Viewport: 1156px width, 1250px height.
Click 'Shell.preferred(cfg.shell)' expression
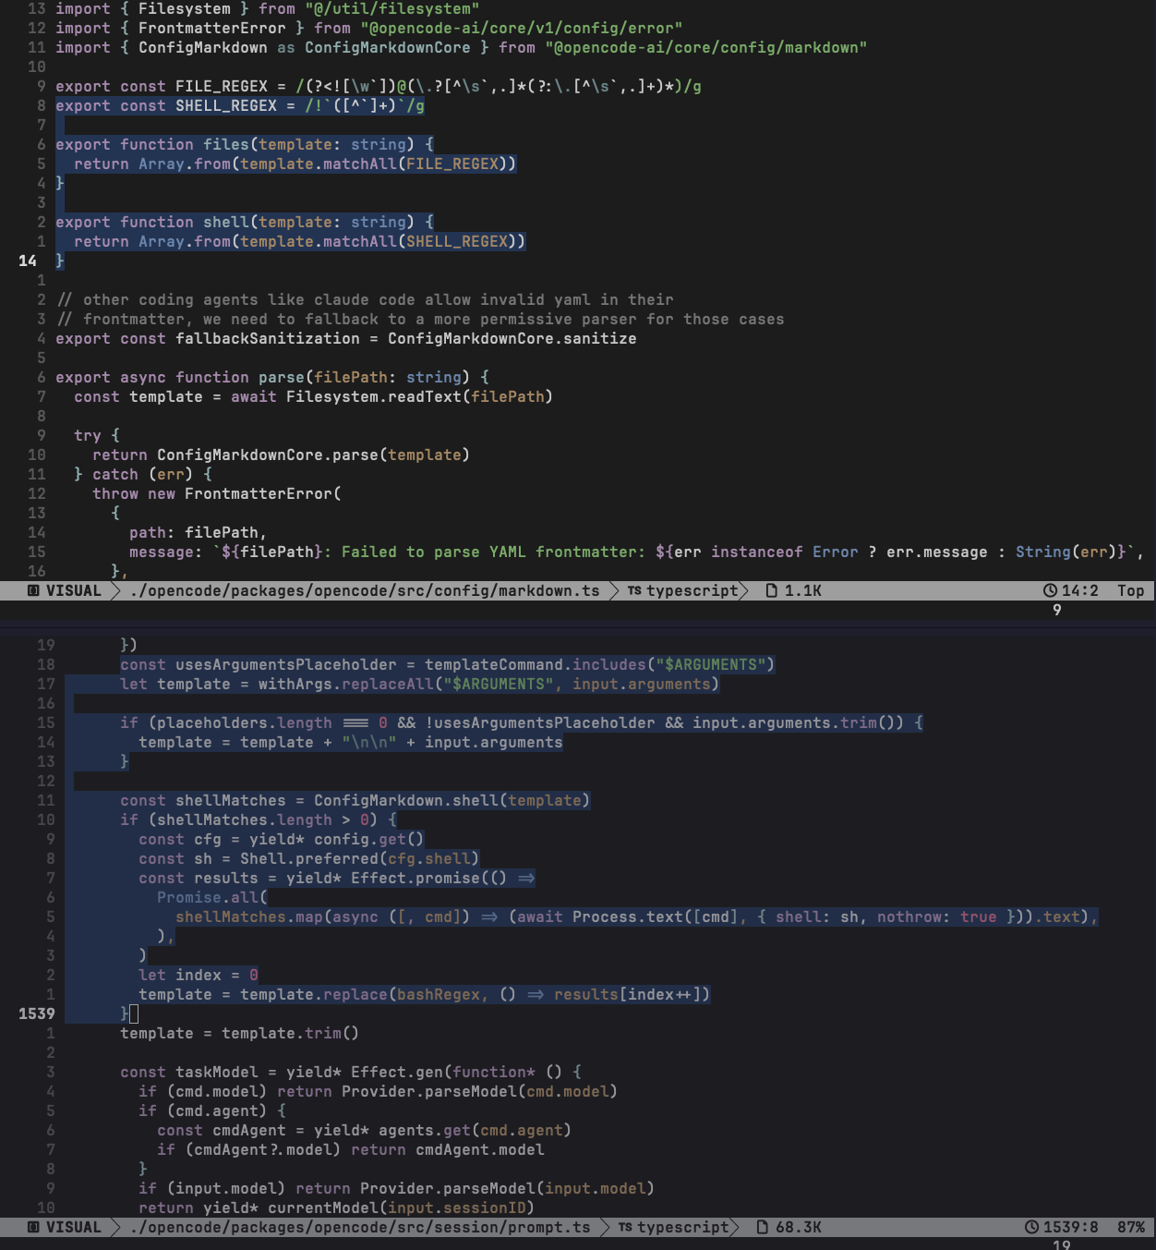tap(360, 858)
